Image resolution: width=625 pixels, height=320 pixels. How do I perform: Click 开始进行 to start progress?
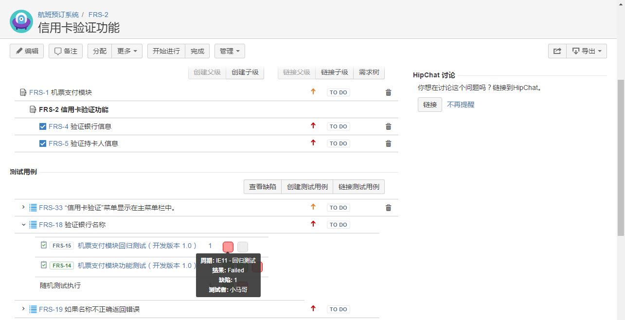[166, 51]
